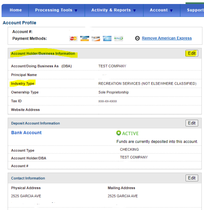Edit the Contact Information section

[192, 178]
